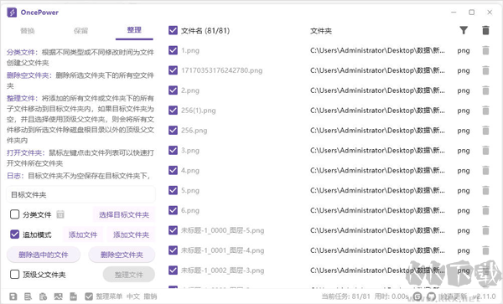Screen dimensions: 503x304
Task: Tick the 顶级父文件夹 checkbox
Action: point(15,274)
